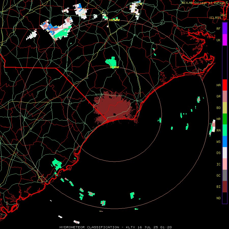229x229 pixels.
Task: Click the WS legend label
Action: pyautogui.click(x=218, y=142)
